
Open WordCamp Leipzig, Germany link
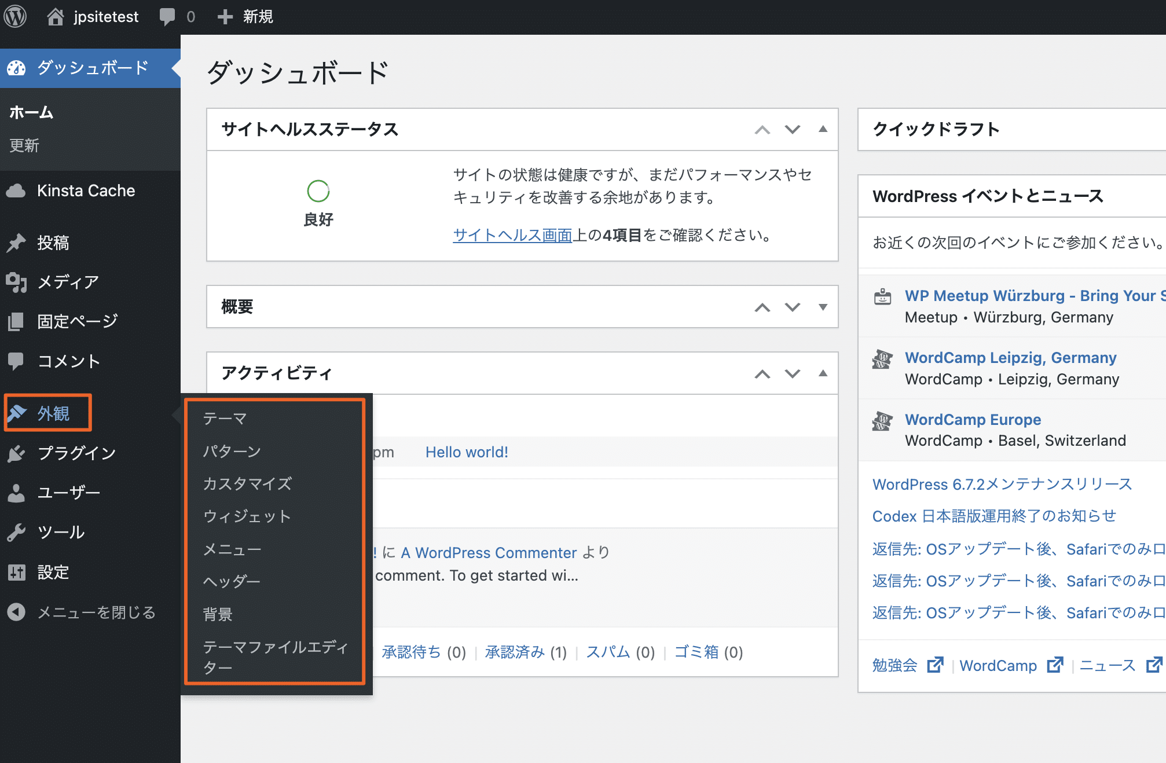[x=1011, y=358]
